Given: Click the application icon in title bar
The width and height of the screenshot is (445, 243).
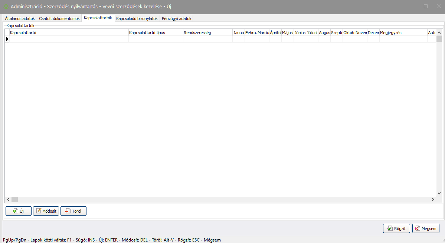Looking at the screenshot, I should pyautogui.click(x=6, y=7).
